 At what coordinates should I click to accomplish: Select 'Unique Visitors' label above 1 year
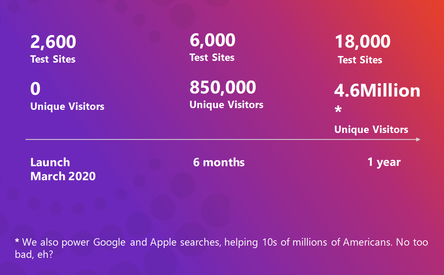[371, 130]
